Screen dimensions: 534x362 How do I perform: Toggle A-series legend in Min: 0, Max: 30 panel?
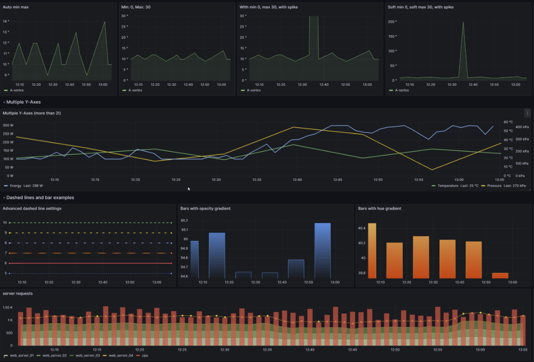(136, 90)
